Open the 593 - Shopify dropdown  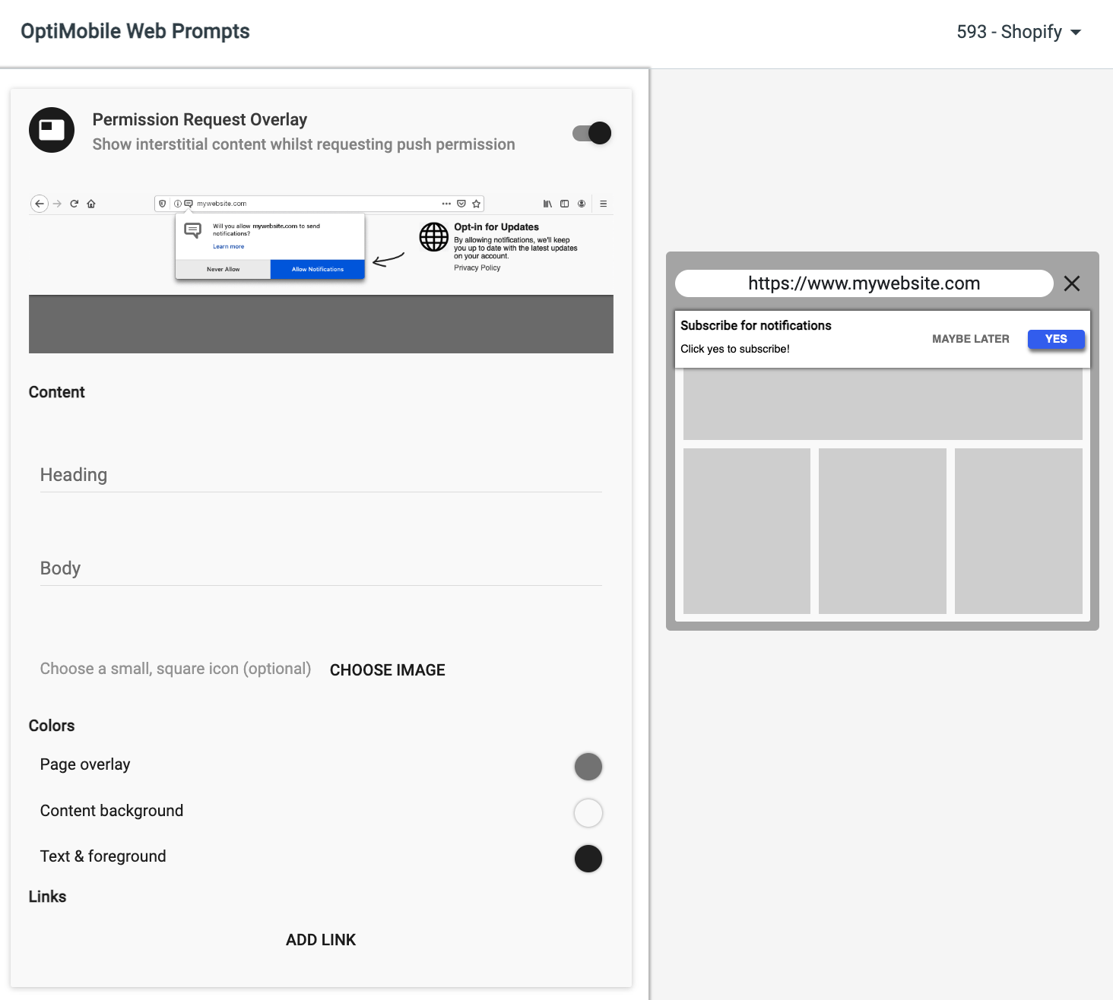(1019, 32)
